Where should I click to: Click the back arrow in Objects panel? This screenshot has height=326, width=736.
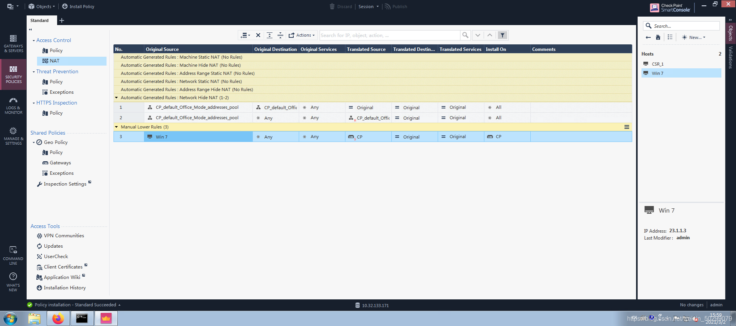tap(648, 37)
